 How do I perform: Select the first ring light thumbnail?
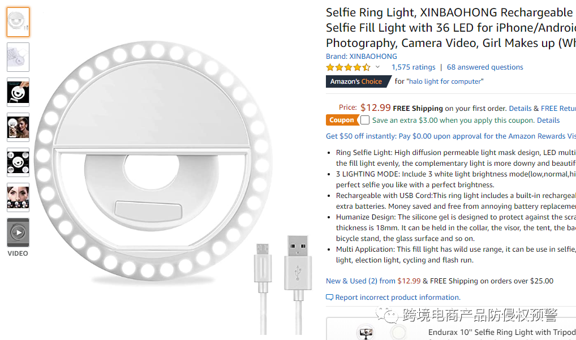tap(18, 22)
